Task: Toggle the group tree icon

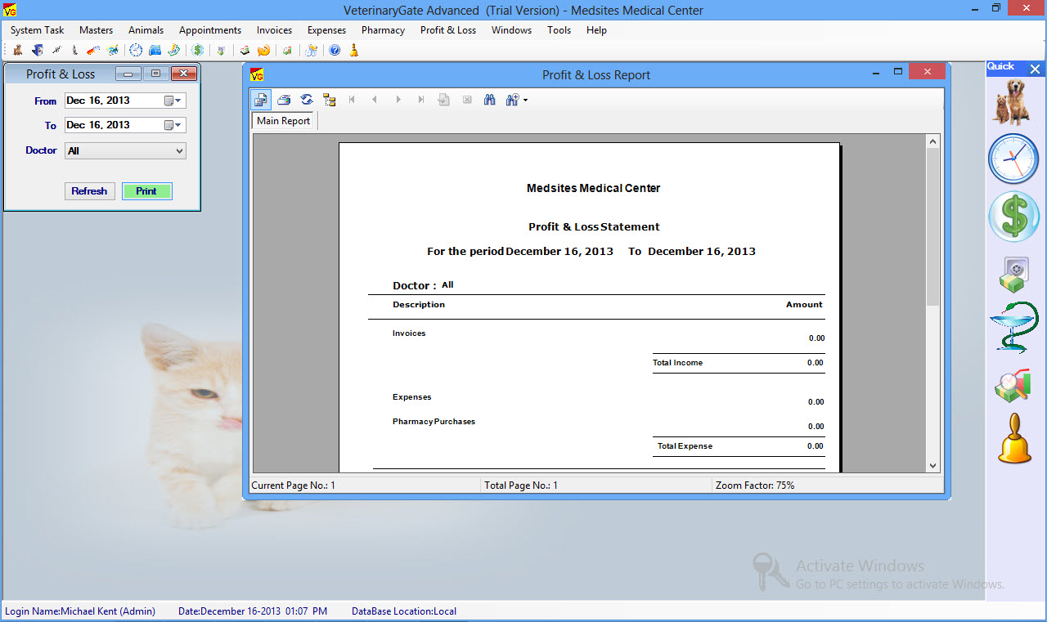Action: [x=330, y=100]
